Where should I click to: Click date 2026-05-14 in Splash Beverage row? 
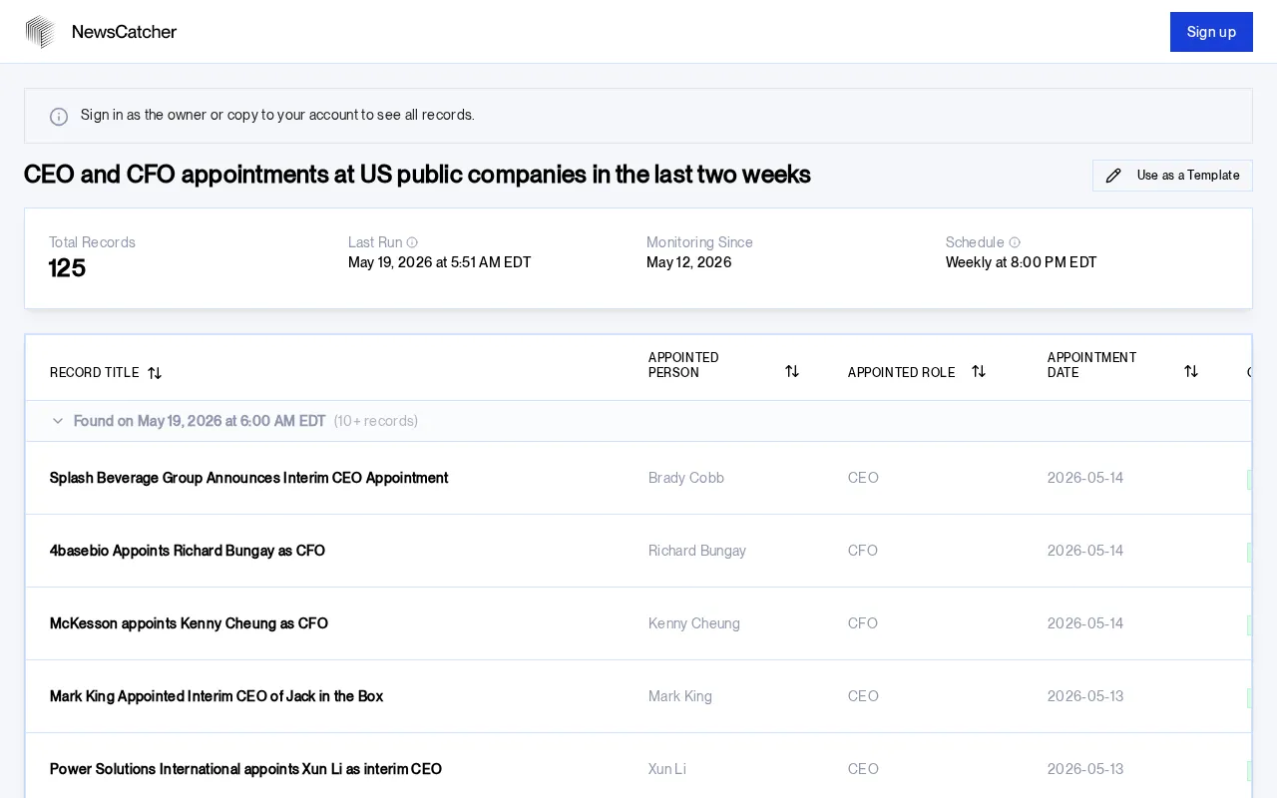[x=1085, y=478]
